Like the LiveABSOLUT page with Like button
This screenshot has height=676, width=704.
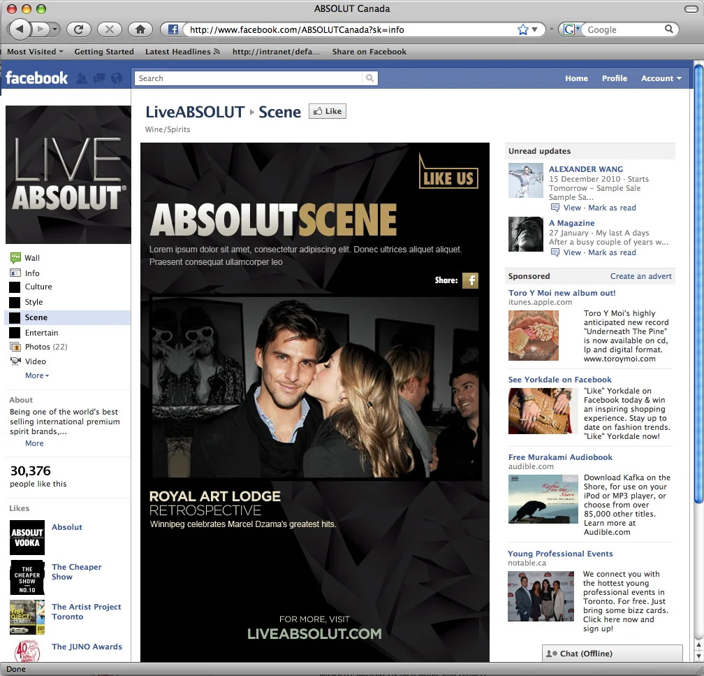pos(328,111)
